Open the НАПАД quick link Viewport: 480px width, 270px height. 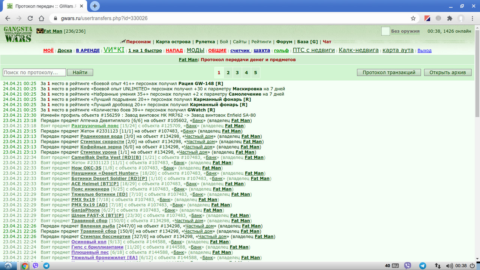click(174, 50)
